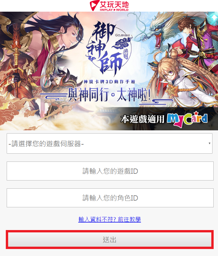Click the 本遊戲適用 label in the banner
This screenshot has width=218, height=256.
pyautogui.click(x=142, y=119)
